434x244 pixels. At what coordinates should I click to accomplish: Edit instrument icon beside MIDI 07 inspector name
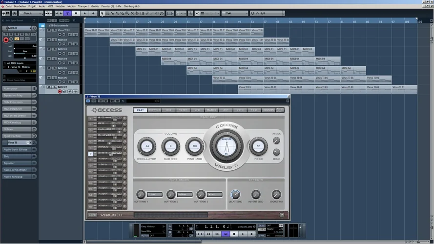pyautogui.click(x=34, y=28)
